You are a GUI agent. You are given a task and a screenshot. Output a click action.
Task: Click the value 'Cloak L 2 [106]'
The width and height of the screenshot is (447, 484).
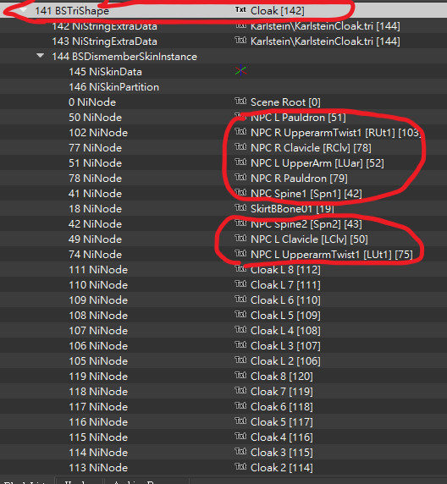tap(285, 361)
